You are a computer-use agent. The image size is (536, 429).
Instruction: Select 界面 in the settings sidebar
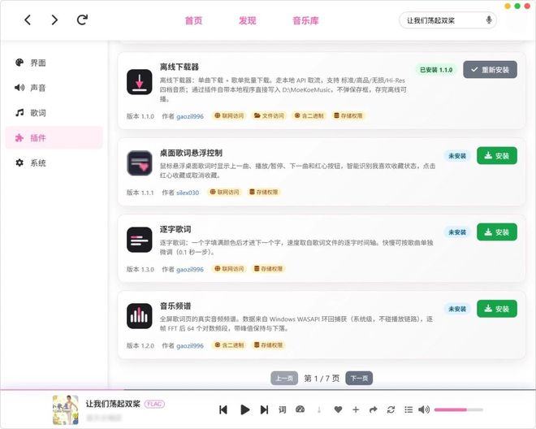coord(54,63)
